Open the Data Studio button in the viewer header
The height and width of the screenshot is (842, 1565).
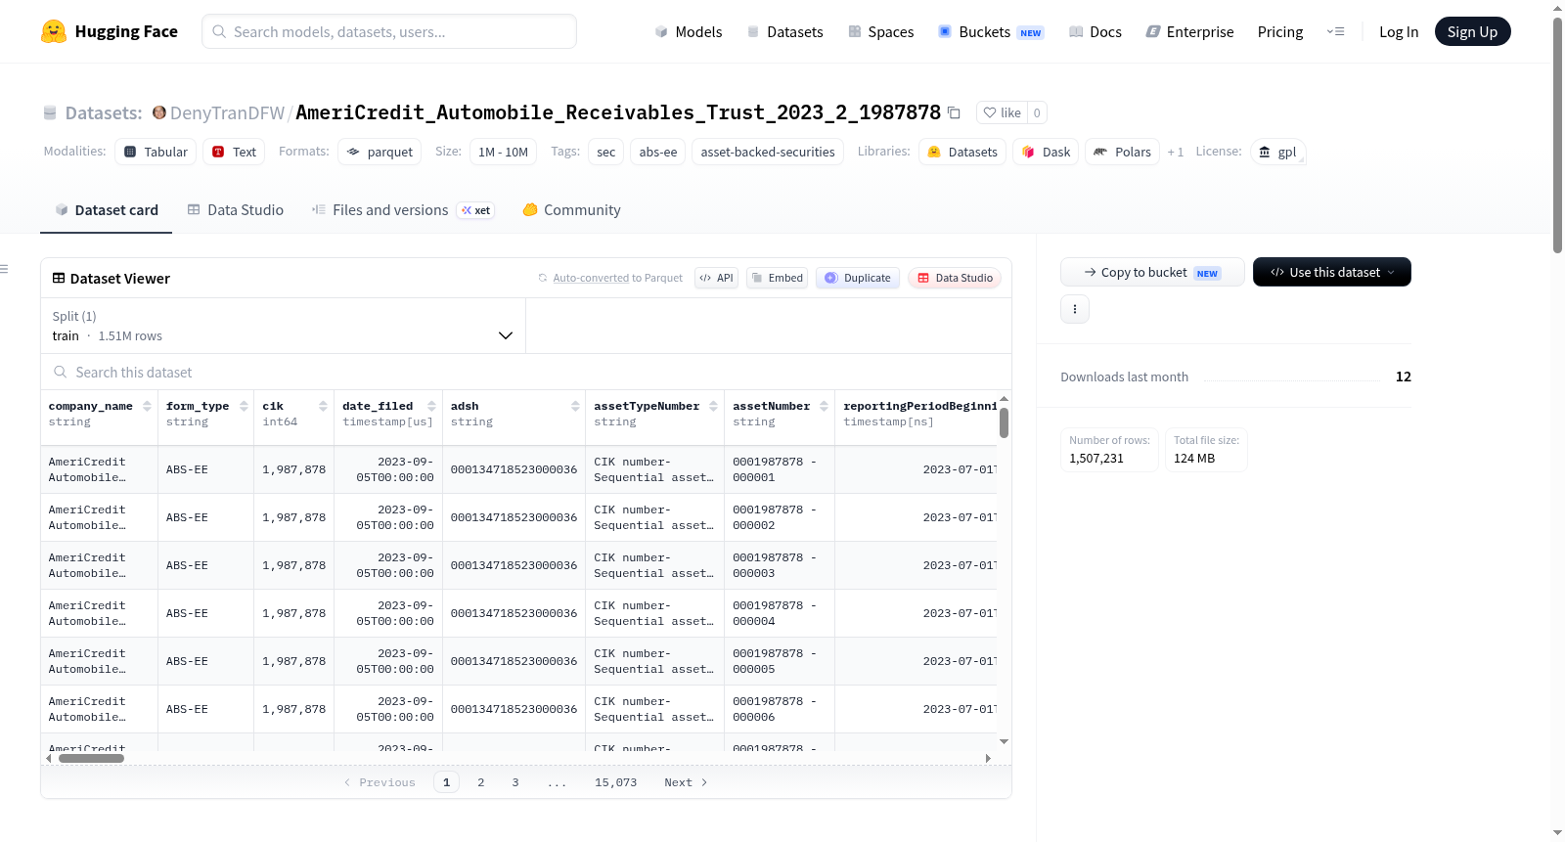click(x=955, y=278)
